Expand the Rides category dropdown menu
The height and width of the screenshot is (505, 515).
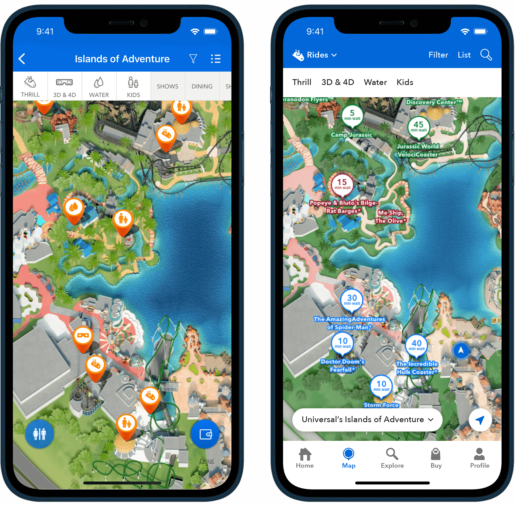321,55
